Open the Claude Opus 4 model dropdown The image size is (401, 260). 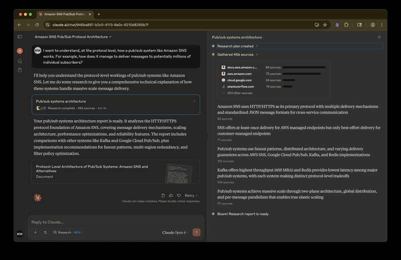175,232
